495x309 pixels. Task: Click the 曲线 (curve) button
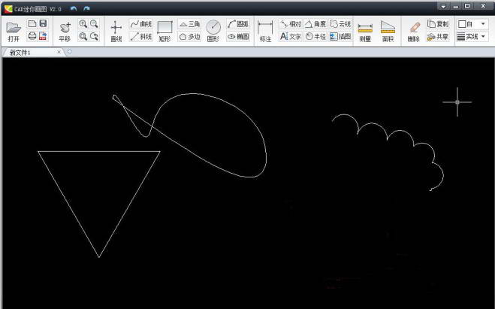140,24
